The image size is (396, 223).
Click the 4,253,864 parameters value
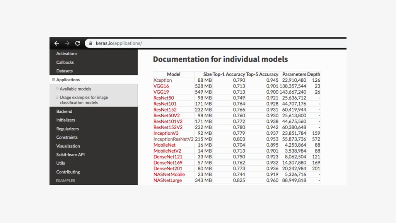coord(295,145)
